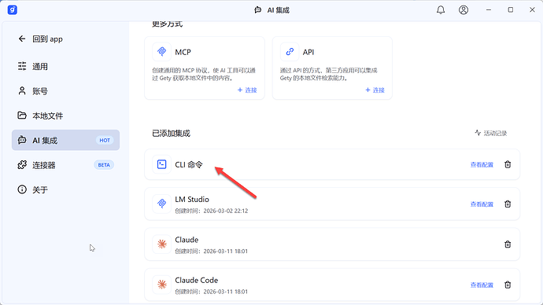
Task: Click the title bar AI 集成 icon
Action: click(258, 10)
